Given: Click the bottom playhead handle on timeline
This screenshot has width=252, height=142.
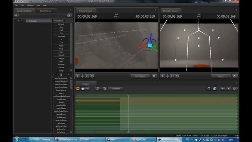Looking at the screenshot, I should [x=128, y=132].
